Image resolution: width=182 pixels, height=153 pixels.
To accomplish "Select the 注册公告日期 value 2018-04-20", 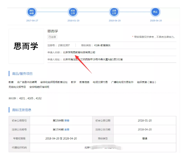I will (x=145, y=130).
